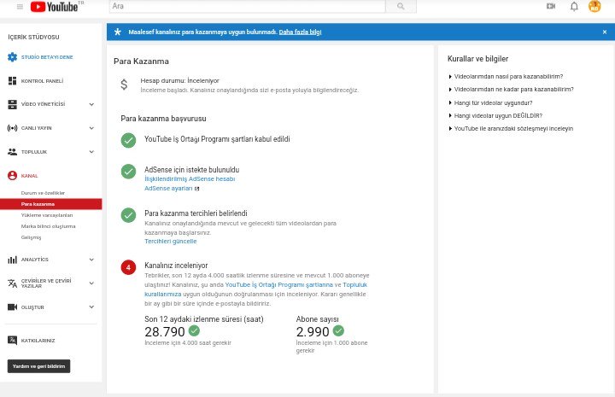
Task: Click the translation icon for Çeviriler
Action: point(12,283)
